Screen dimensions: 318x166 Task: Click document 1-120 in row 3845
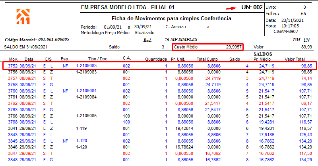[x=81, y=141]
